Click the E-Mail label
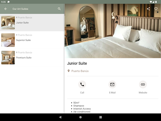 click(112, 93)
